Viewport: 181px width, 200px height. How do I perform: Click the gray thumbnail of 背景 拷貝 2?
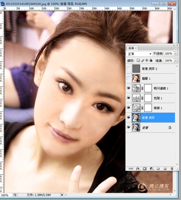[x=136, y=68]
